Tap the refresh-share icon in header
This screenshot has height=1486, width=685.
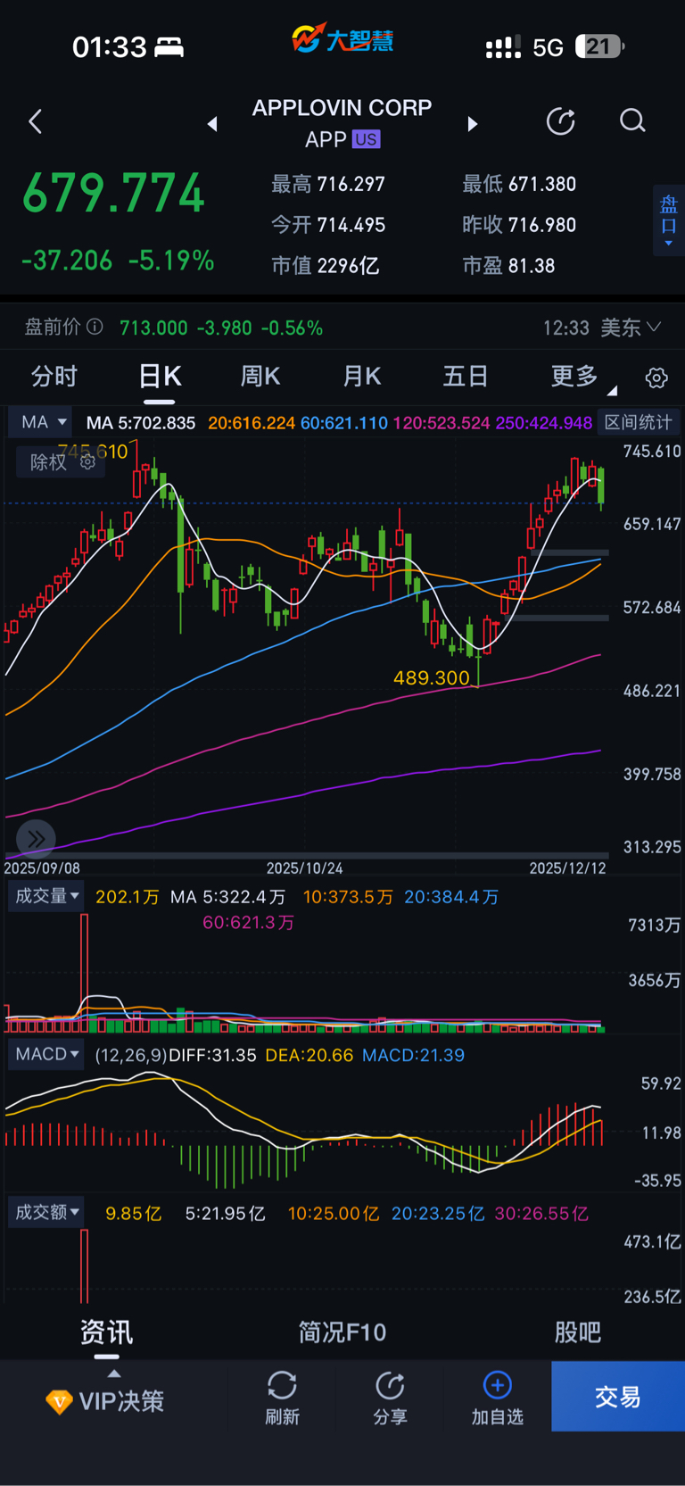560,120
